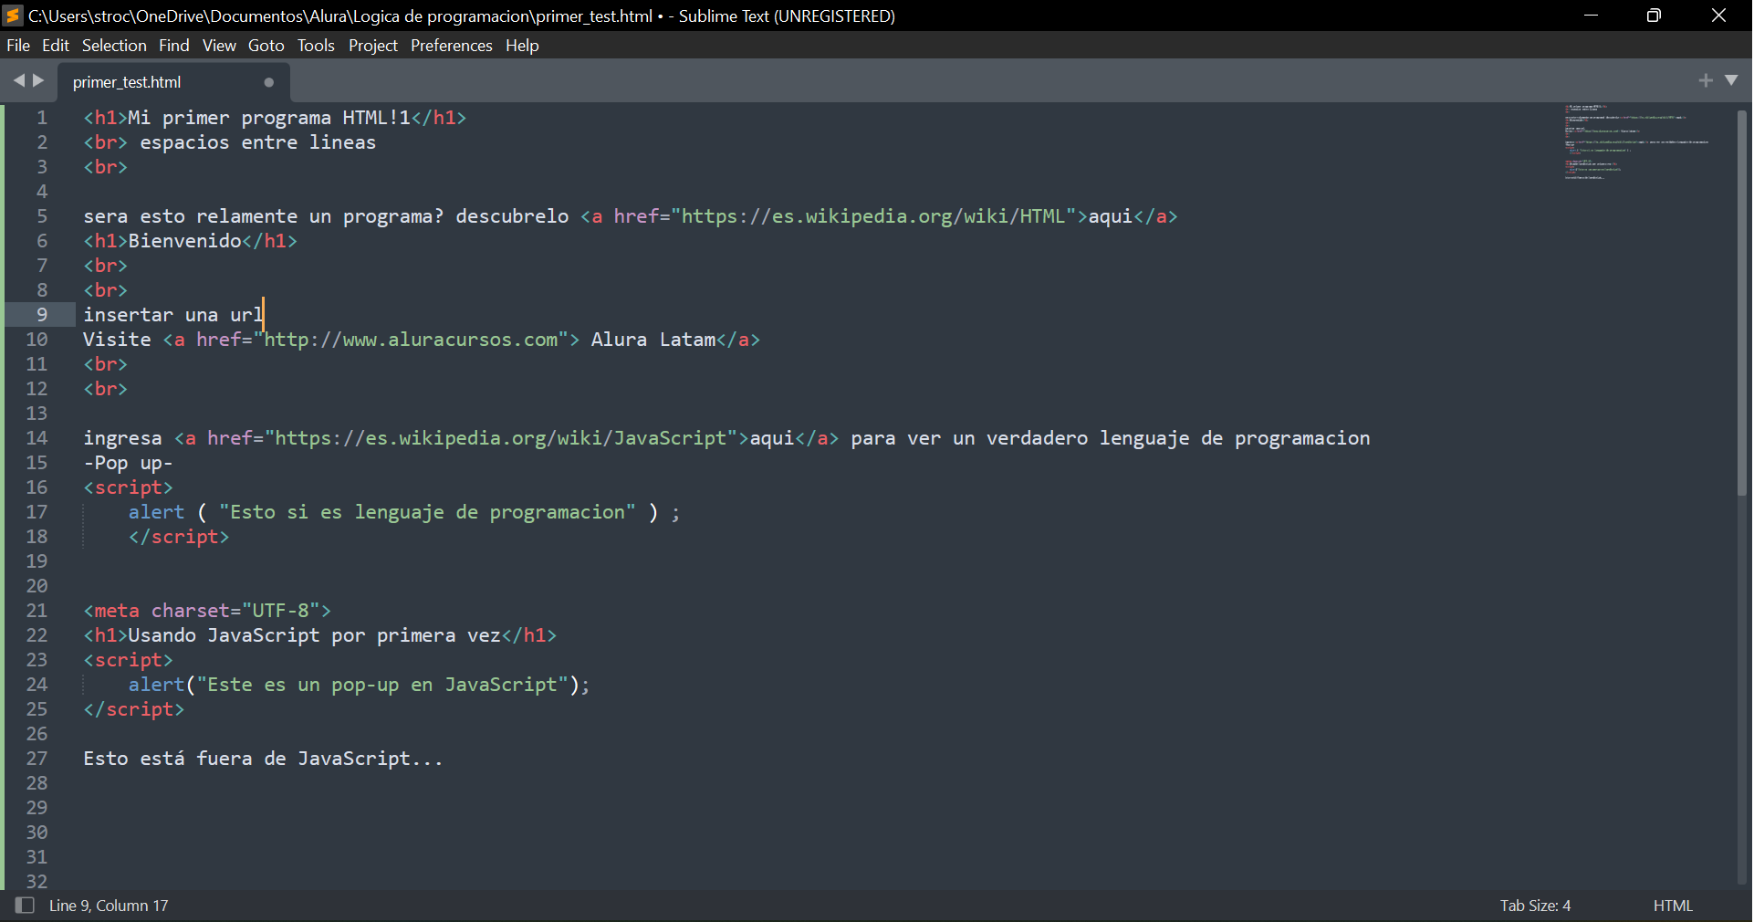Click 'Alura Latam' link text
This screenshot has width=1754, height=922.
(x=653, y=340)
